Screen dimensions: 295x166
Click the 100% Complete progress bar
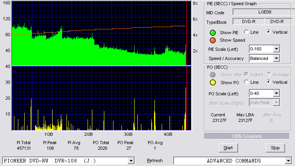pyautogui.click(x=247, y=136)
